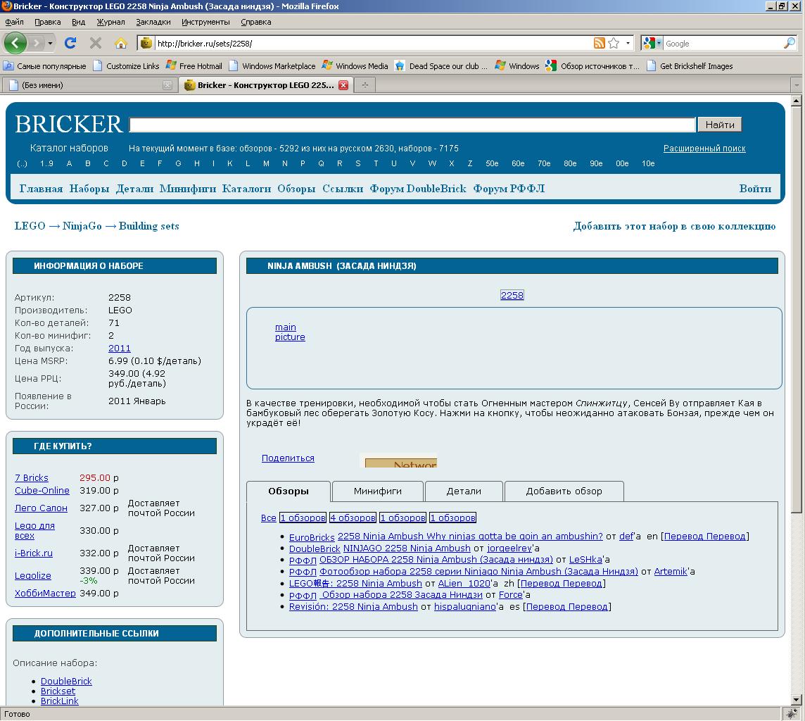
Task: Open the Customize Links bookmark
Action: pyautogui.click(x=126, y=65)
